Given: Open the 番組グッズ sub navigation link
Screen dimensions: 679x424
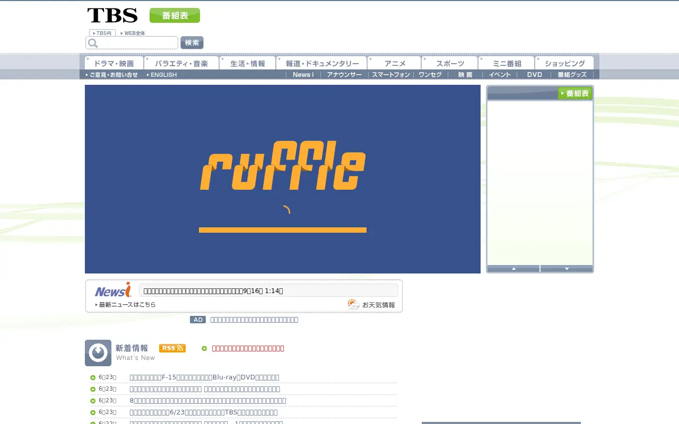Looking at the screenshot, I should (x=572, y=75).
